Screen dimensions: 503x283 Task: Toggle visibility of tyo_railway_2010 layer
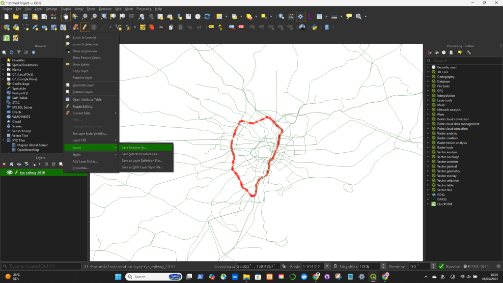point(9,172)
